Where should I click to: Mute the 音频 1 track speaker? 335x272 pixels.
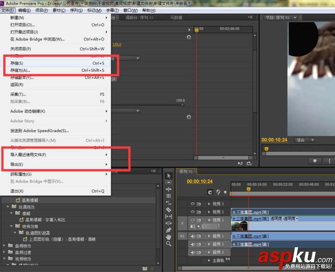tap(193, 236)
